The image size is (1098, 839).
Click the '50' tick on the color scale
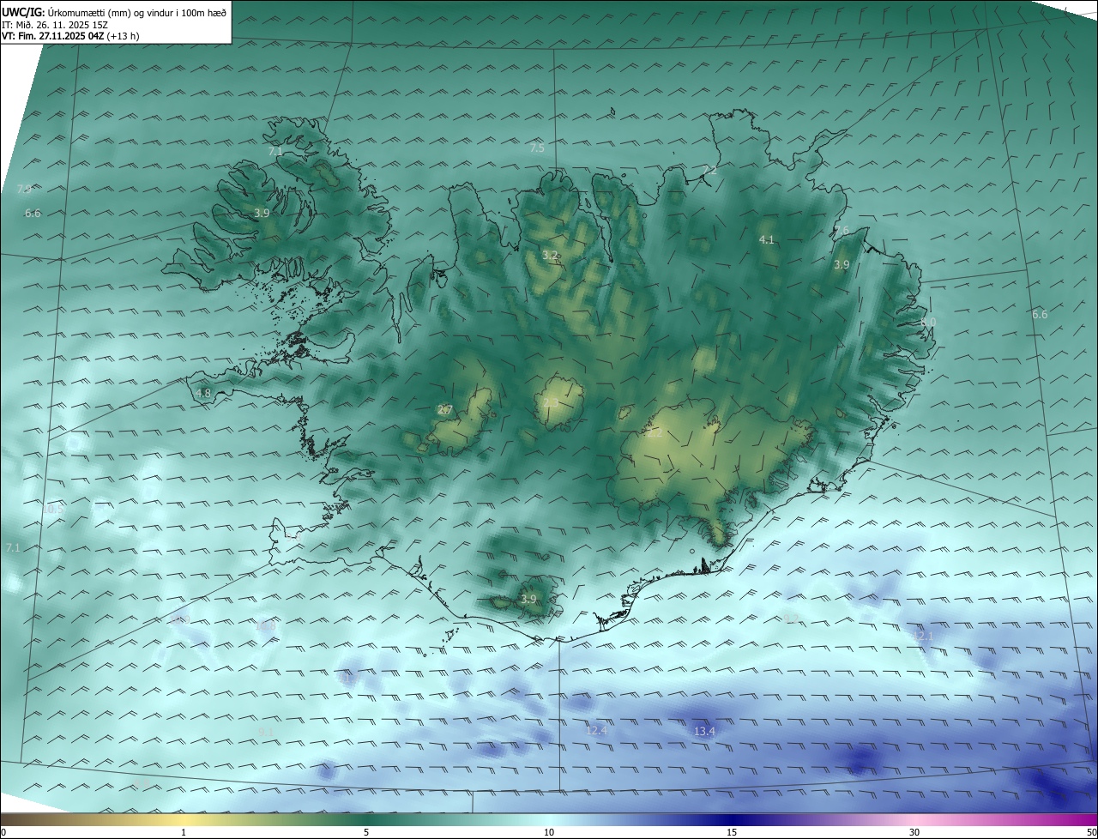[x=1091, y=832]
